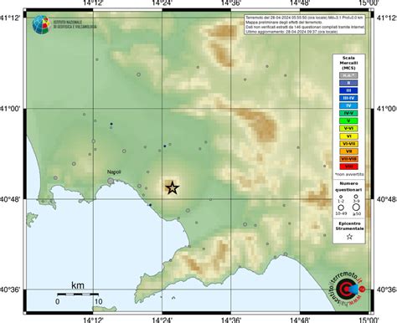Viewport: 397px width, 323px height.
Task: Click the black report dot on the coast southeast of Napoli
Action: [150, 205]
